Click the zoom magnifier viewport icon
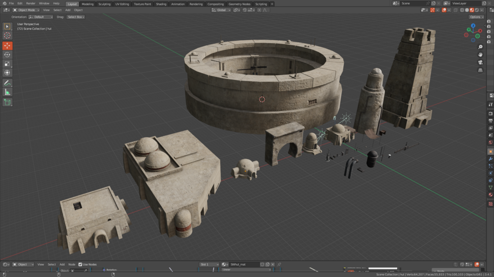494x277 pixels. [480, 47]
